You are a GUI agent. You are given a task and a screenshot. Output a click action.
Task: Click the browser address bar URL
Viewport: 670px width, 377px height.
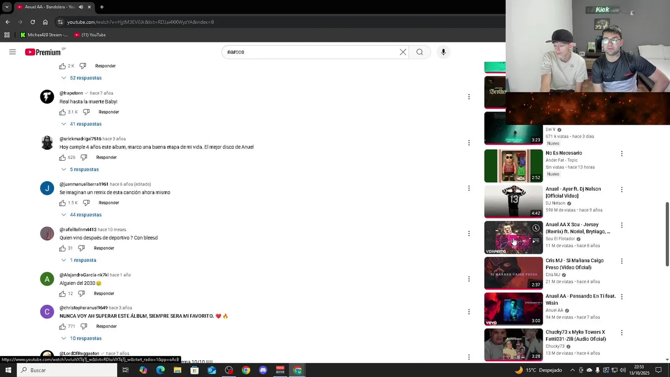click(140, 22)
